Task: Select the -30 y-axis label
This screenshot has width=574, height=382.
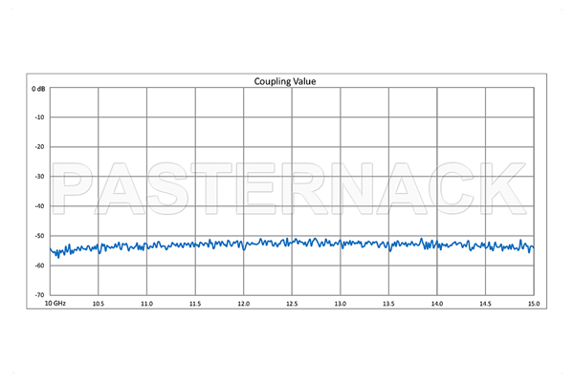Action: coord(39,177)
